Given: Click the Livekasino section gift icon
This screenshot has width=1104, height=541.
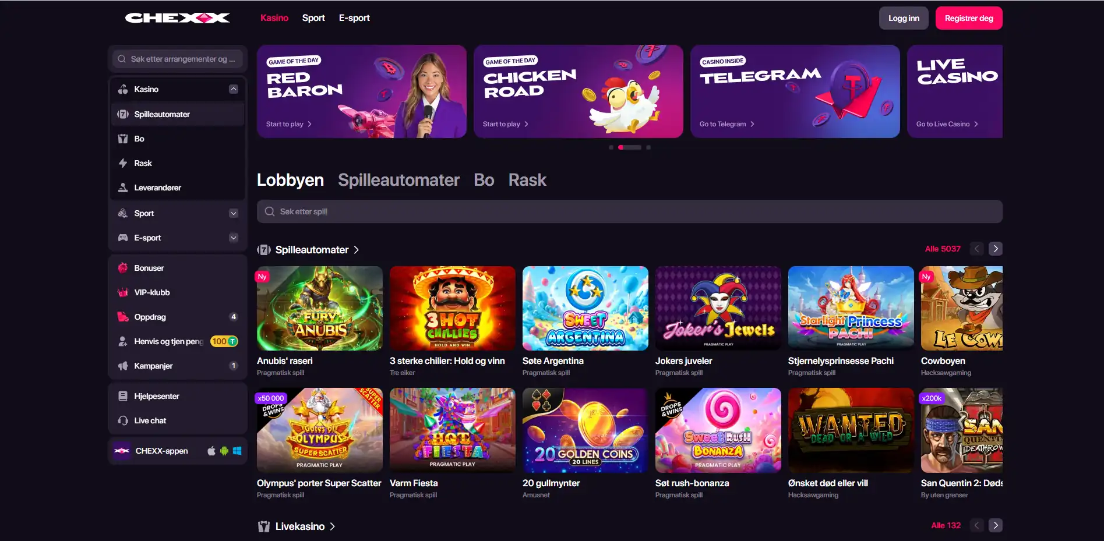Looking at the screenshot, I should point(264,526).
